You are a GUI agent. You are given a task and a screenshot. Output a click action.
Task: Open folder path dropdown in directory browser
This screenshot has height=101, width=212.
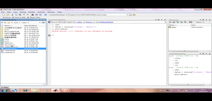[40, 22]
